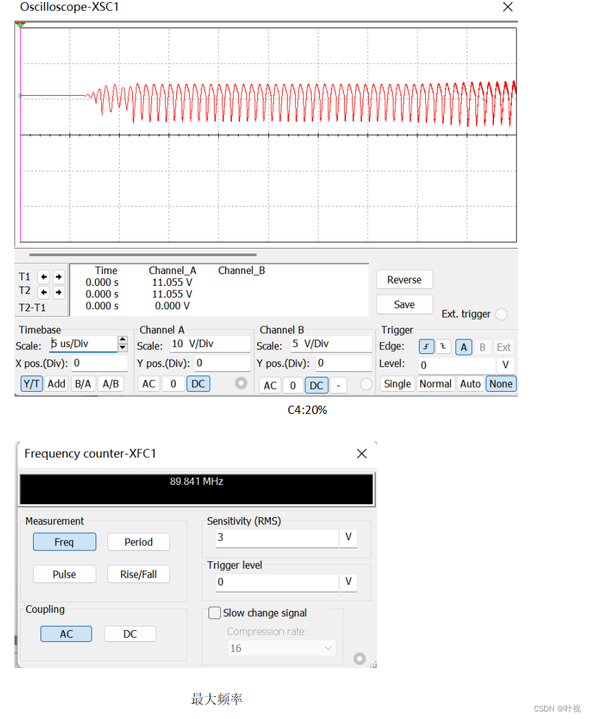The height and width of the screenshot is (719, 591).
Task: Select Rise/Fall measurement mode
Action: click(x=138, y=574)
